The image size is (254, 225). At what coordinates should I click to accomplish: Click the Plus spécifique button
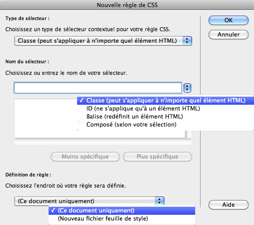(x=157, y=157)
